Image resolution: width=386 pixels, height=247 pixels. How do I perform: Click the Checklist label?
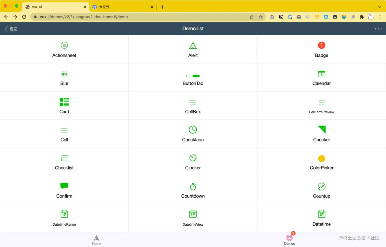click(x=64, y=168)
